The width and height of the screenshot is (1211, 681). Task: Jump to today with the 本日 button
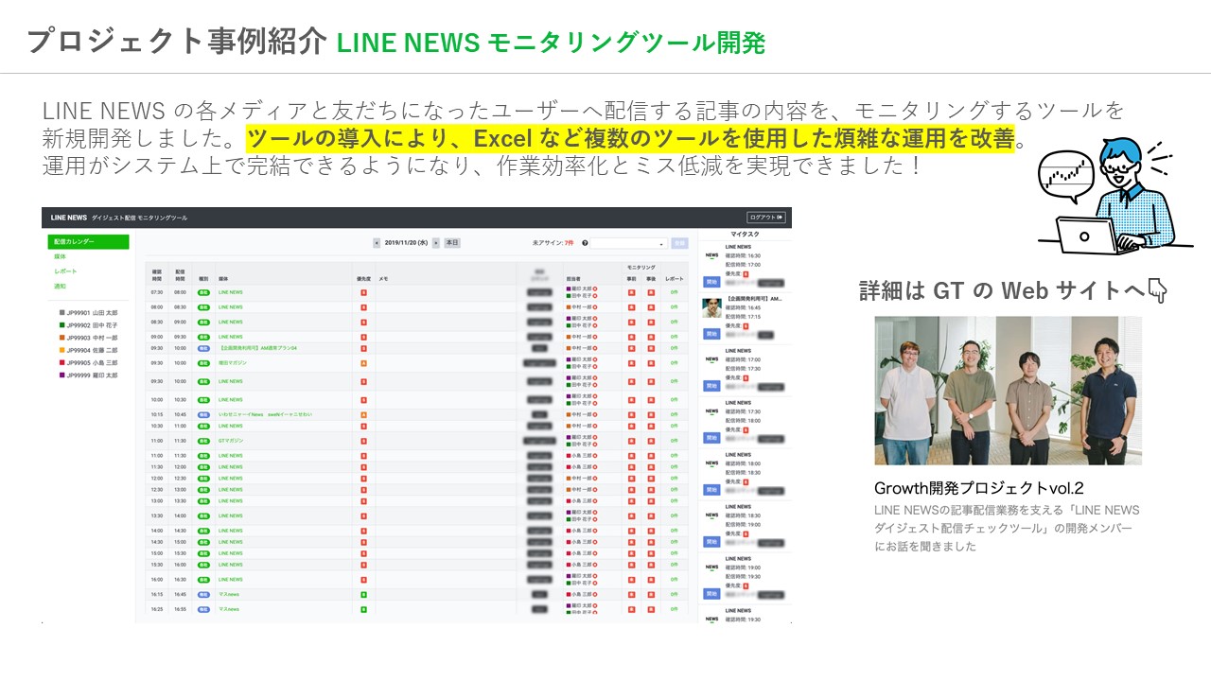[x=452, y=243]
